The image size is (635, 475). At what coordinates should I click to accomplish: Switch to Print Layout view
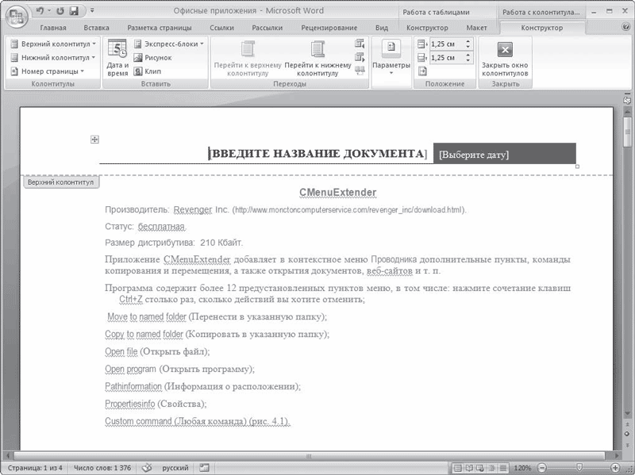(x=458, y=468)
